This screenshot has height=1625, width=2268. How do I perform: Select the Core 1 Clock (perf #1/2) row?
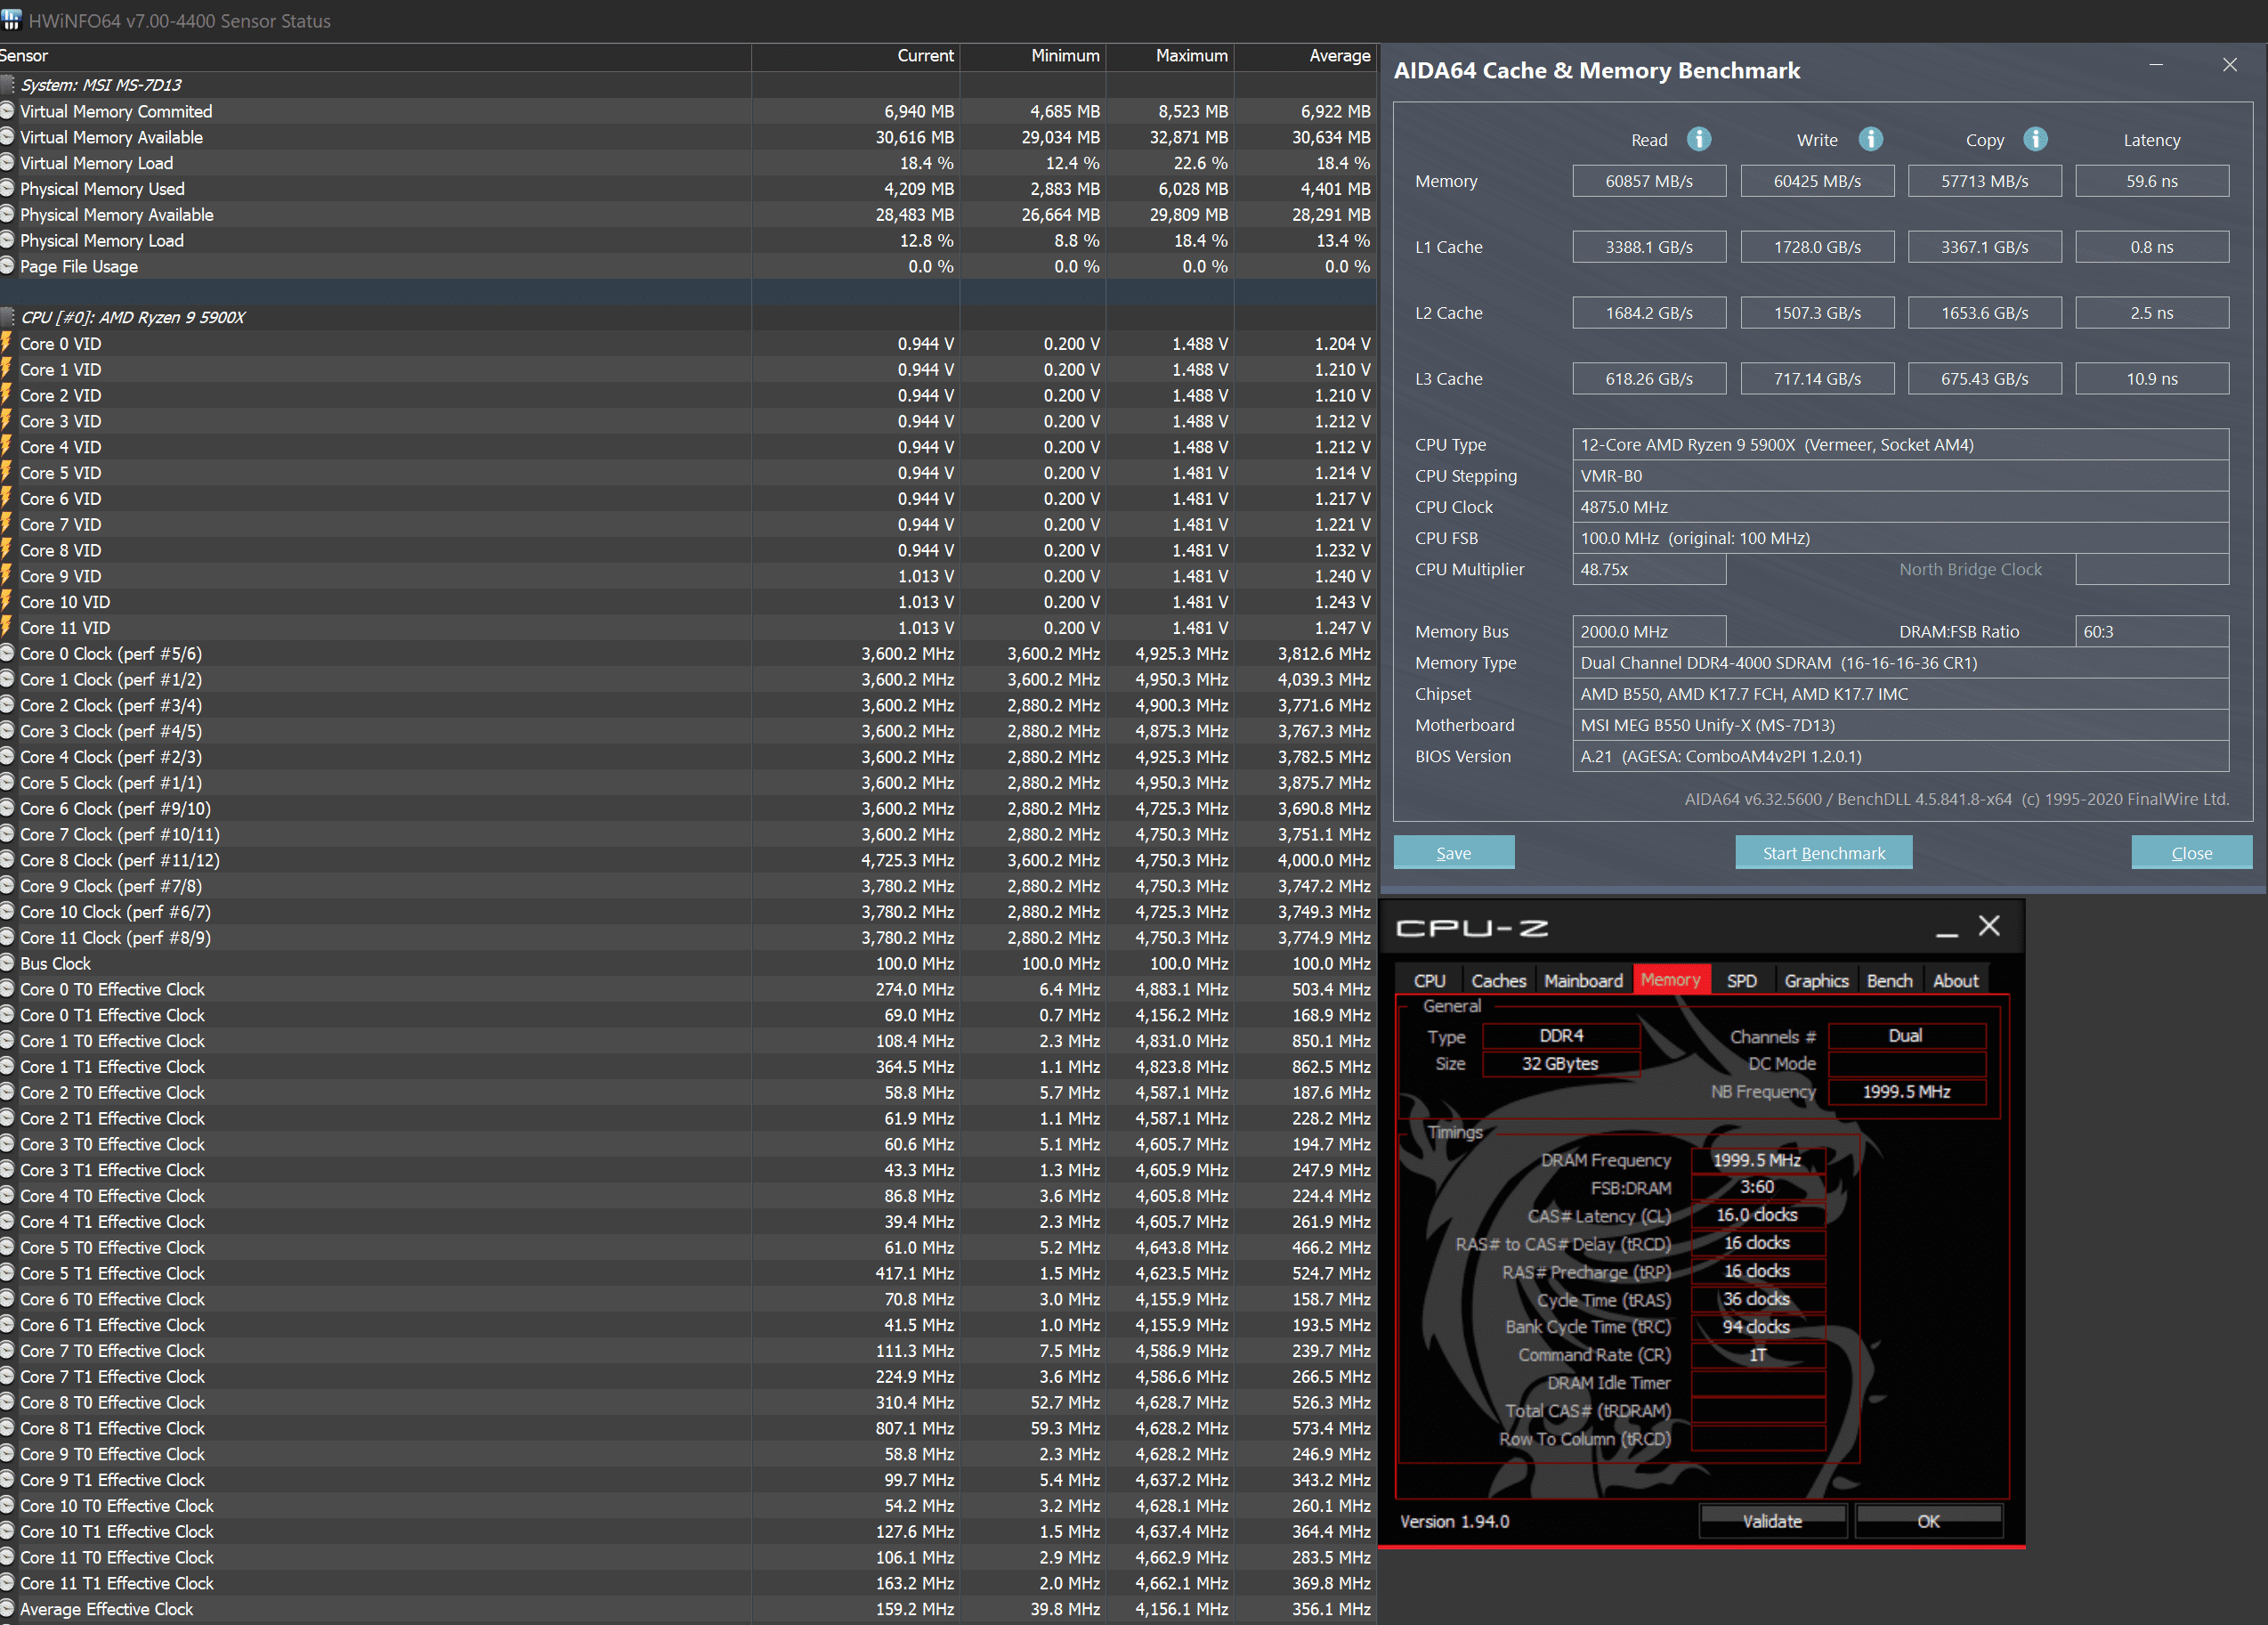coord(688,679)
